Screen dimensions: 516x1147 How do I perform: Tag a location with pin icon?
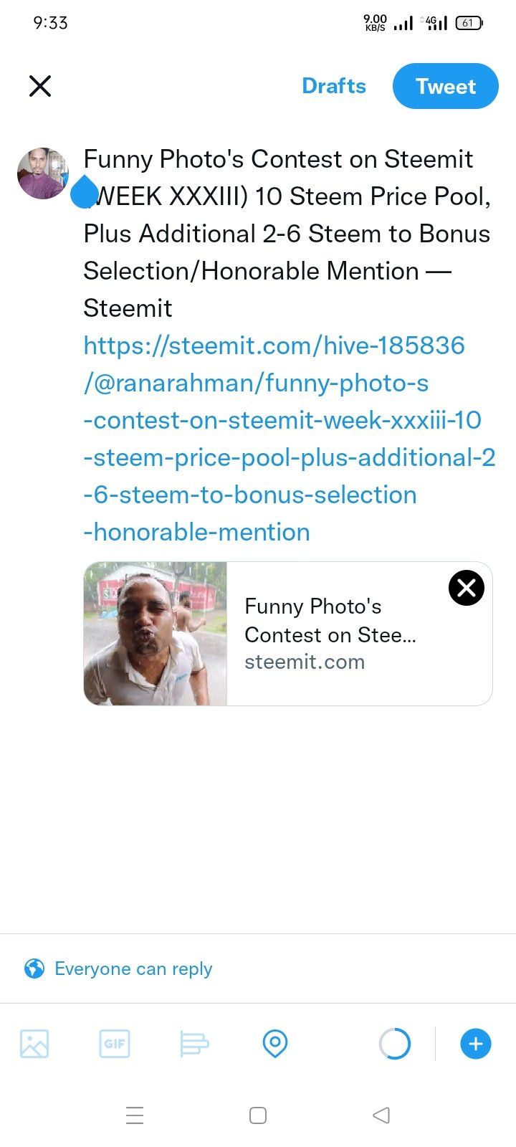[275, 1044]
